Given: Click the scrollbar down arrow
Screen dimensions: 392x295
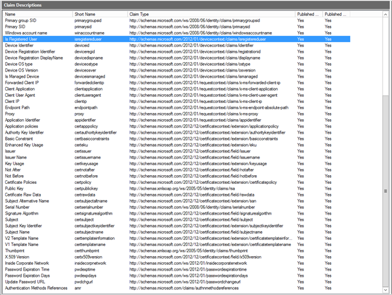Looking at the screenshot, I should 386,290.
